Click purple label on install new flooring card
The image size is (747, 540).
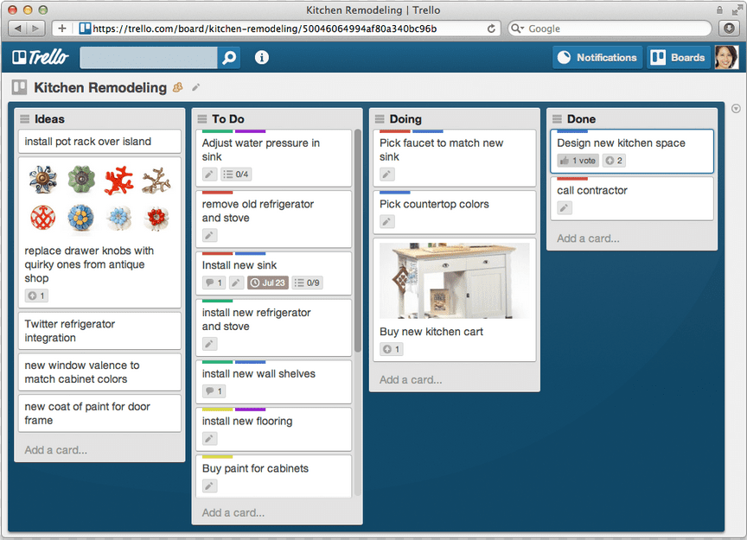250,409
